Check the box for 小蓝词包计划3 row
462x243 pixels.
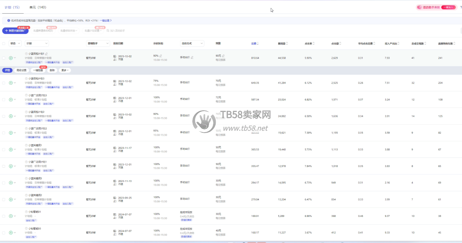(4, 83)
